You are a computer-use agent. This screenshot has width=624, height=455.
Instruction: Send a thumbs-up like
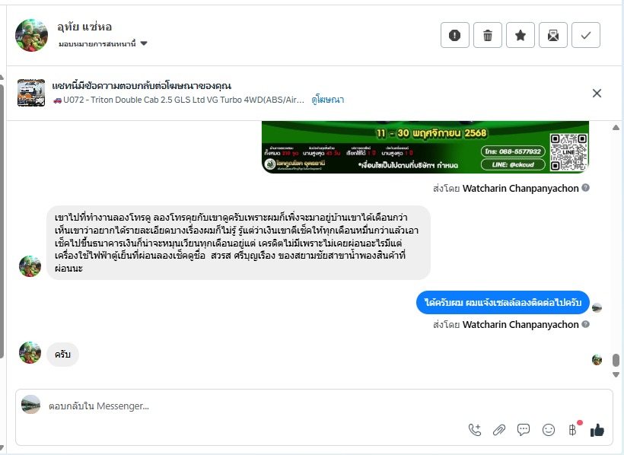click(597, 430)
